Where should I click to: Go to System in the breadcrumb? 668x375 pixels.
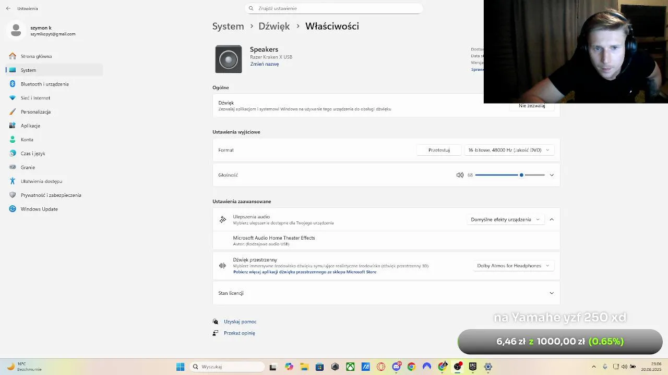[x=228, y=26]
